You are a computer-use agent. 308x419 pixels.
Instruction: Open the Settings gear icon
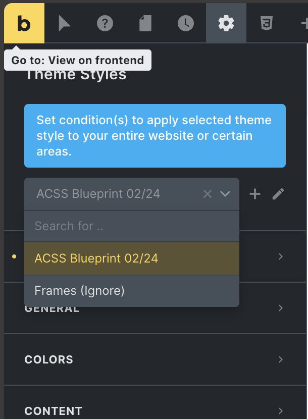click(226, 23)
